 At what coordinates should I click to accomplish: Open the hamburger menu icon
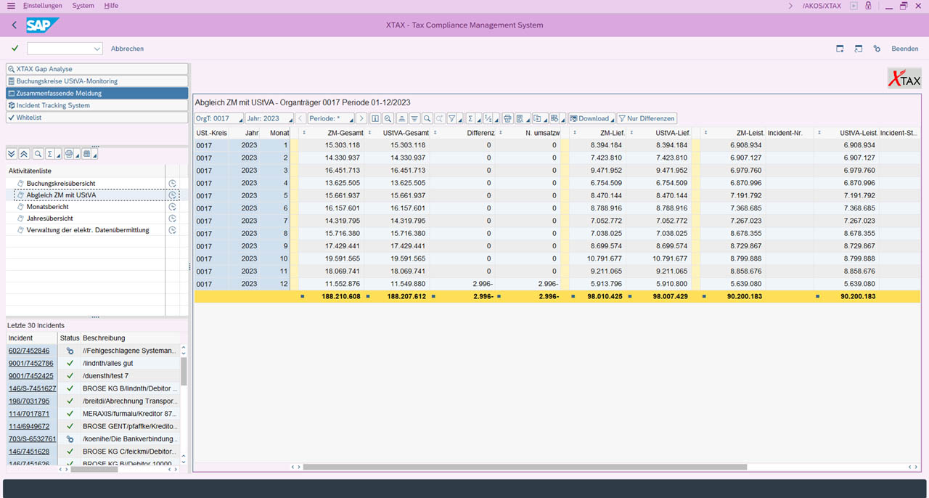click(x=11, y=6)
